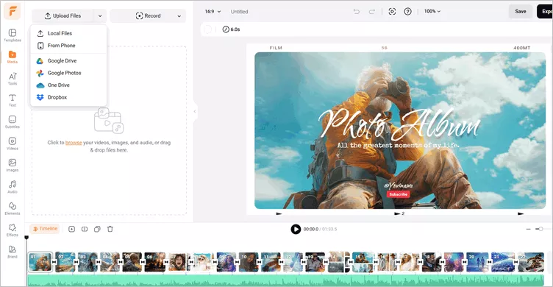
Task: Click the timeline playhead marker
Action: pyautogui.click(x=26, y=238)
